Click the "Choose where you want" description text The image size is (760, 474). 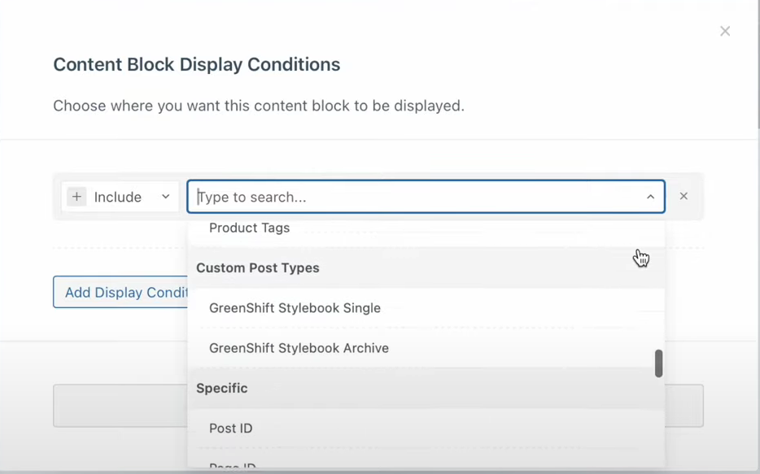coord(259,106)
